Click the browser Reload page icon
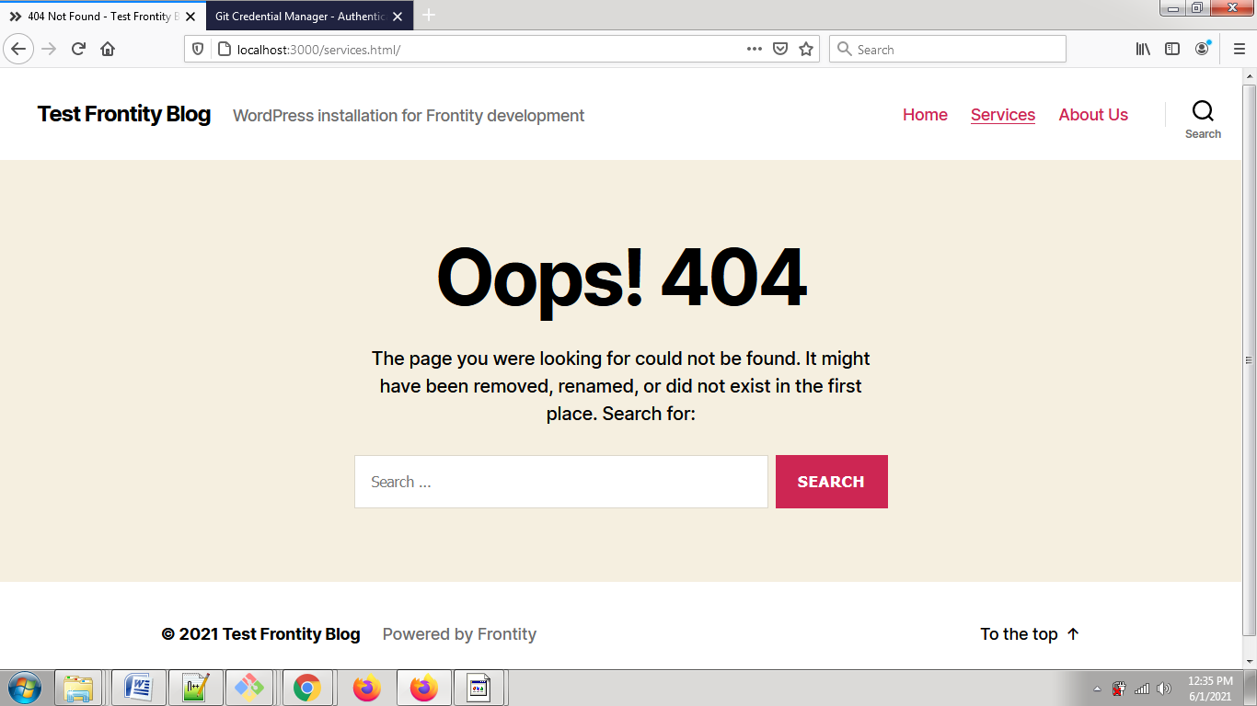This screenshot has width=1257, height=706. pos(78,50)
